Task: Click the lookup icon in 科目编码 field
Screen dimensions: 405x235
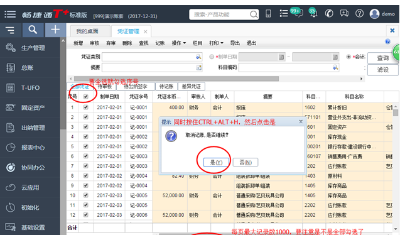Action: tap(335, 67)
